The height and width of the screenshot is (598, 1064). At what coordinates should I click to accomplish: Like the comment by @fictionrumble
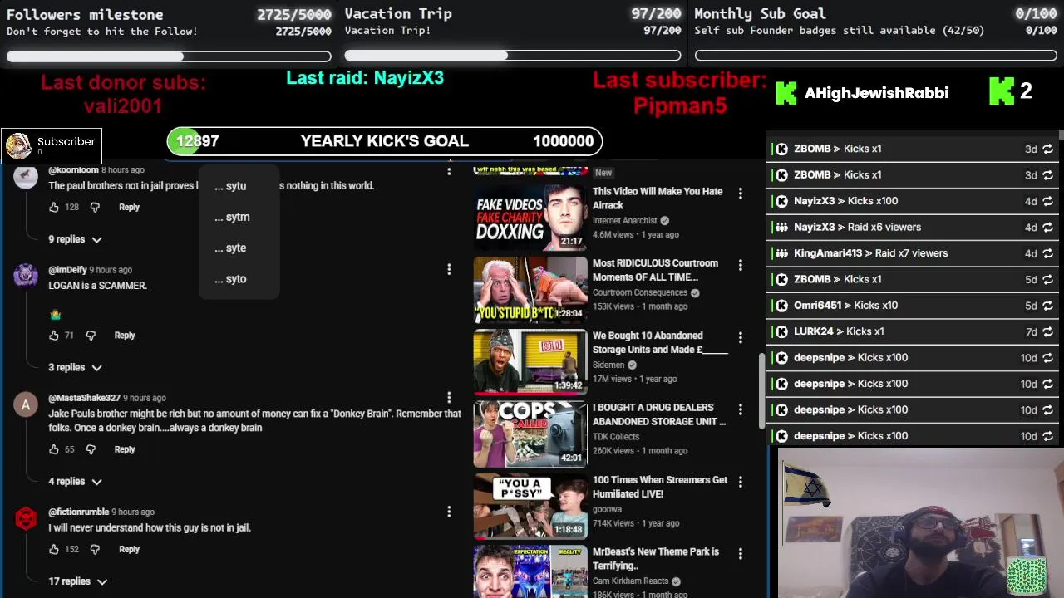(54, 549)
